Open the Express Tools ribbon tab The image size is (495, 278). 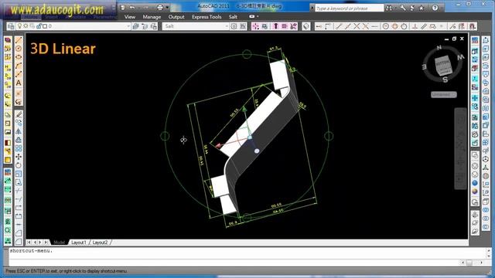(207, 17)
